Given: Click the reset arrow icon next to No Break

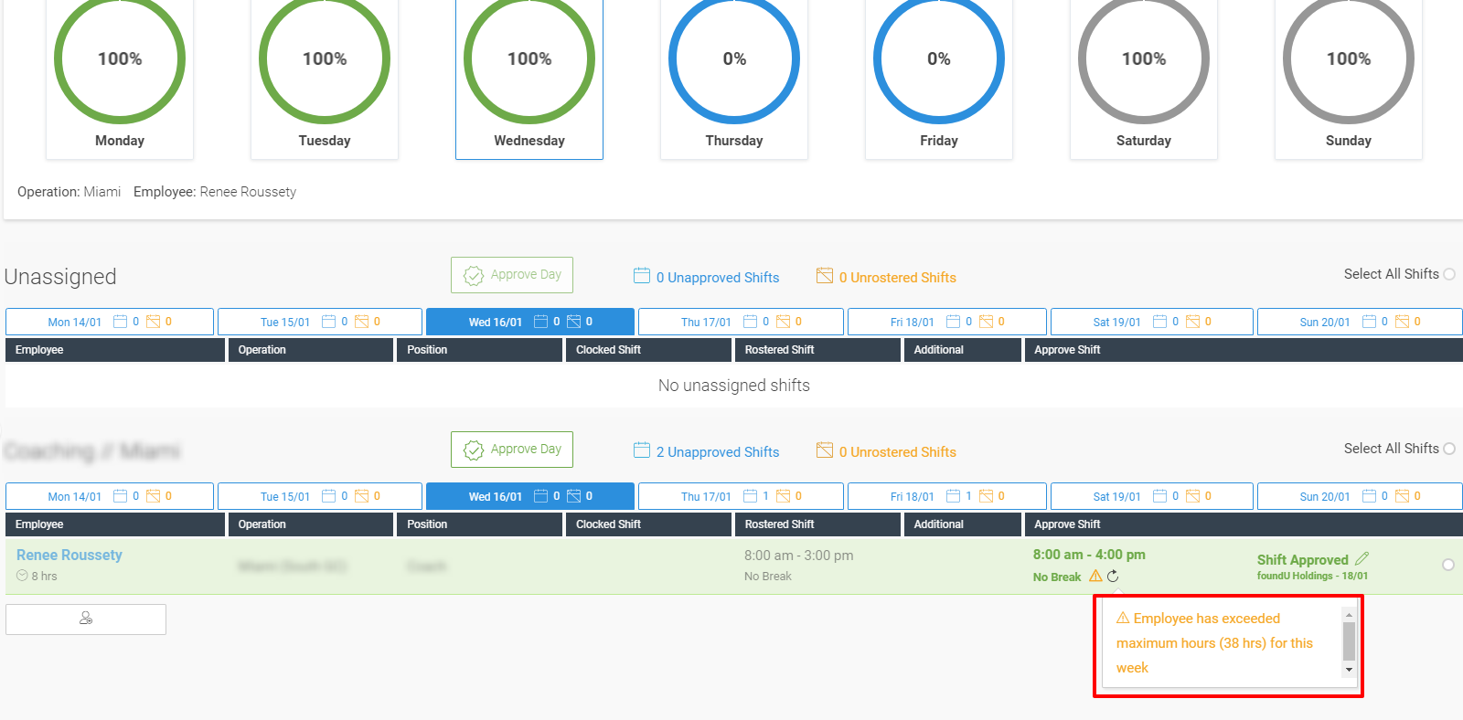Looking at the screenshot, I should [x=1113, y=576].
